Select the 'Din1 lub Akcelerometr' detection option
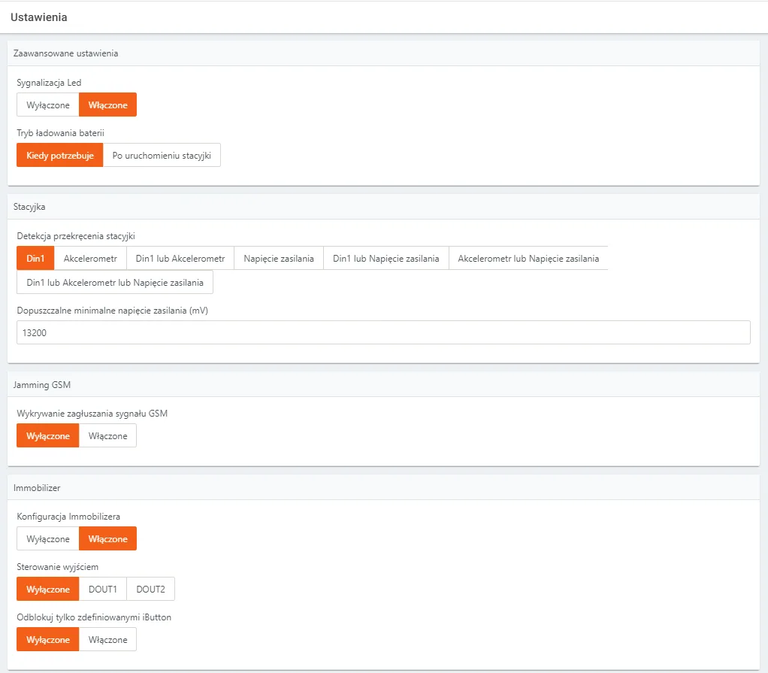768x673 pixels. [180, 259]
